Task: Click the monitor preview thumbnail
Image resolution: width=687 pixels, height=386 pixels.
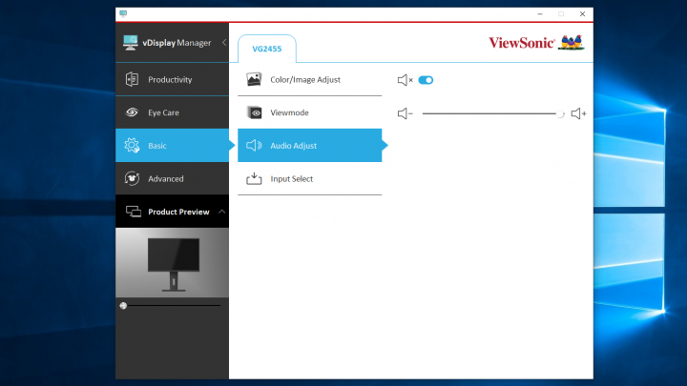Action: (172, 263)
